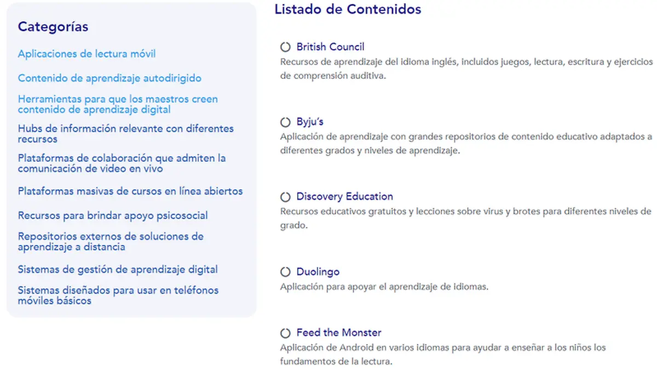
Task: Click the circle icon beside British Council
Action: [285, 48]
